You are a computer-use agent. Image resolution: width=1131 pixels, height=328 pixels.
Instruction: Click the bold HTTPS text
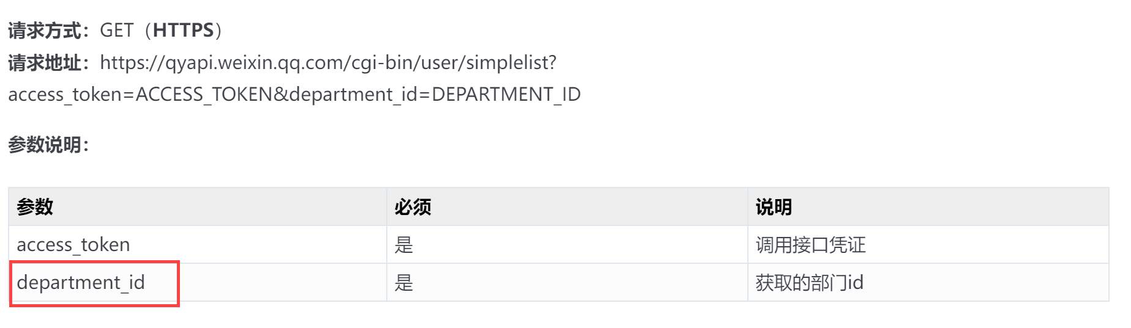click(x=183, y=30)
